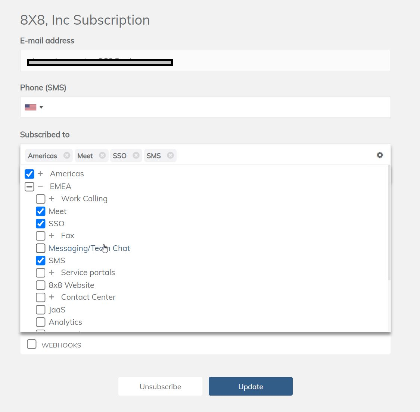420x412 pixels.
Task: Click the Update button
Action: point(251,386)
